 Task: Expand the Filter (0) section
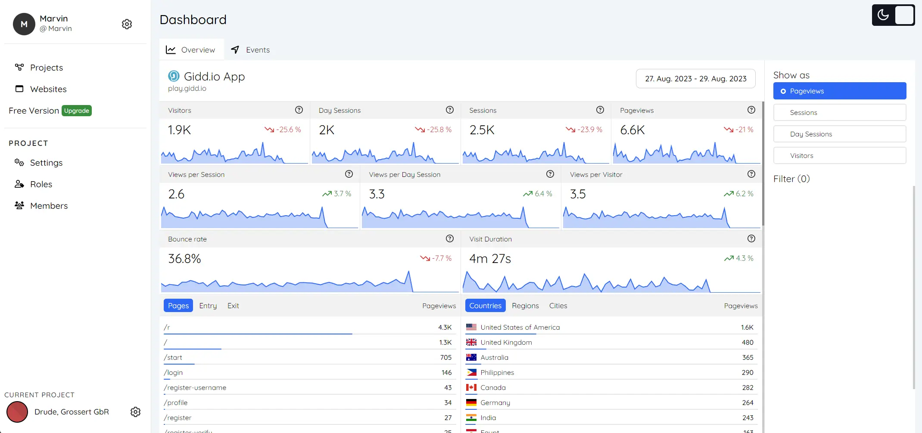click(x=791, y=179)
